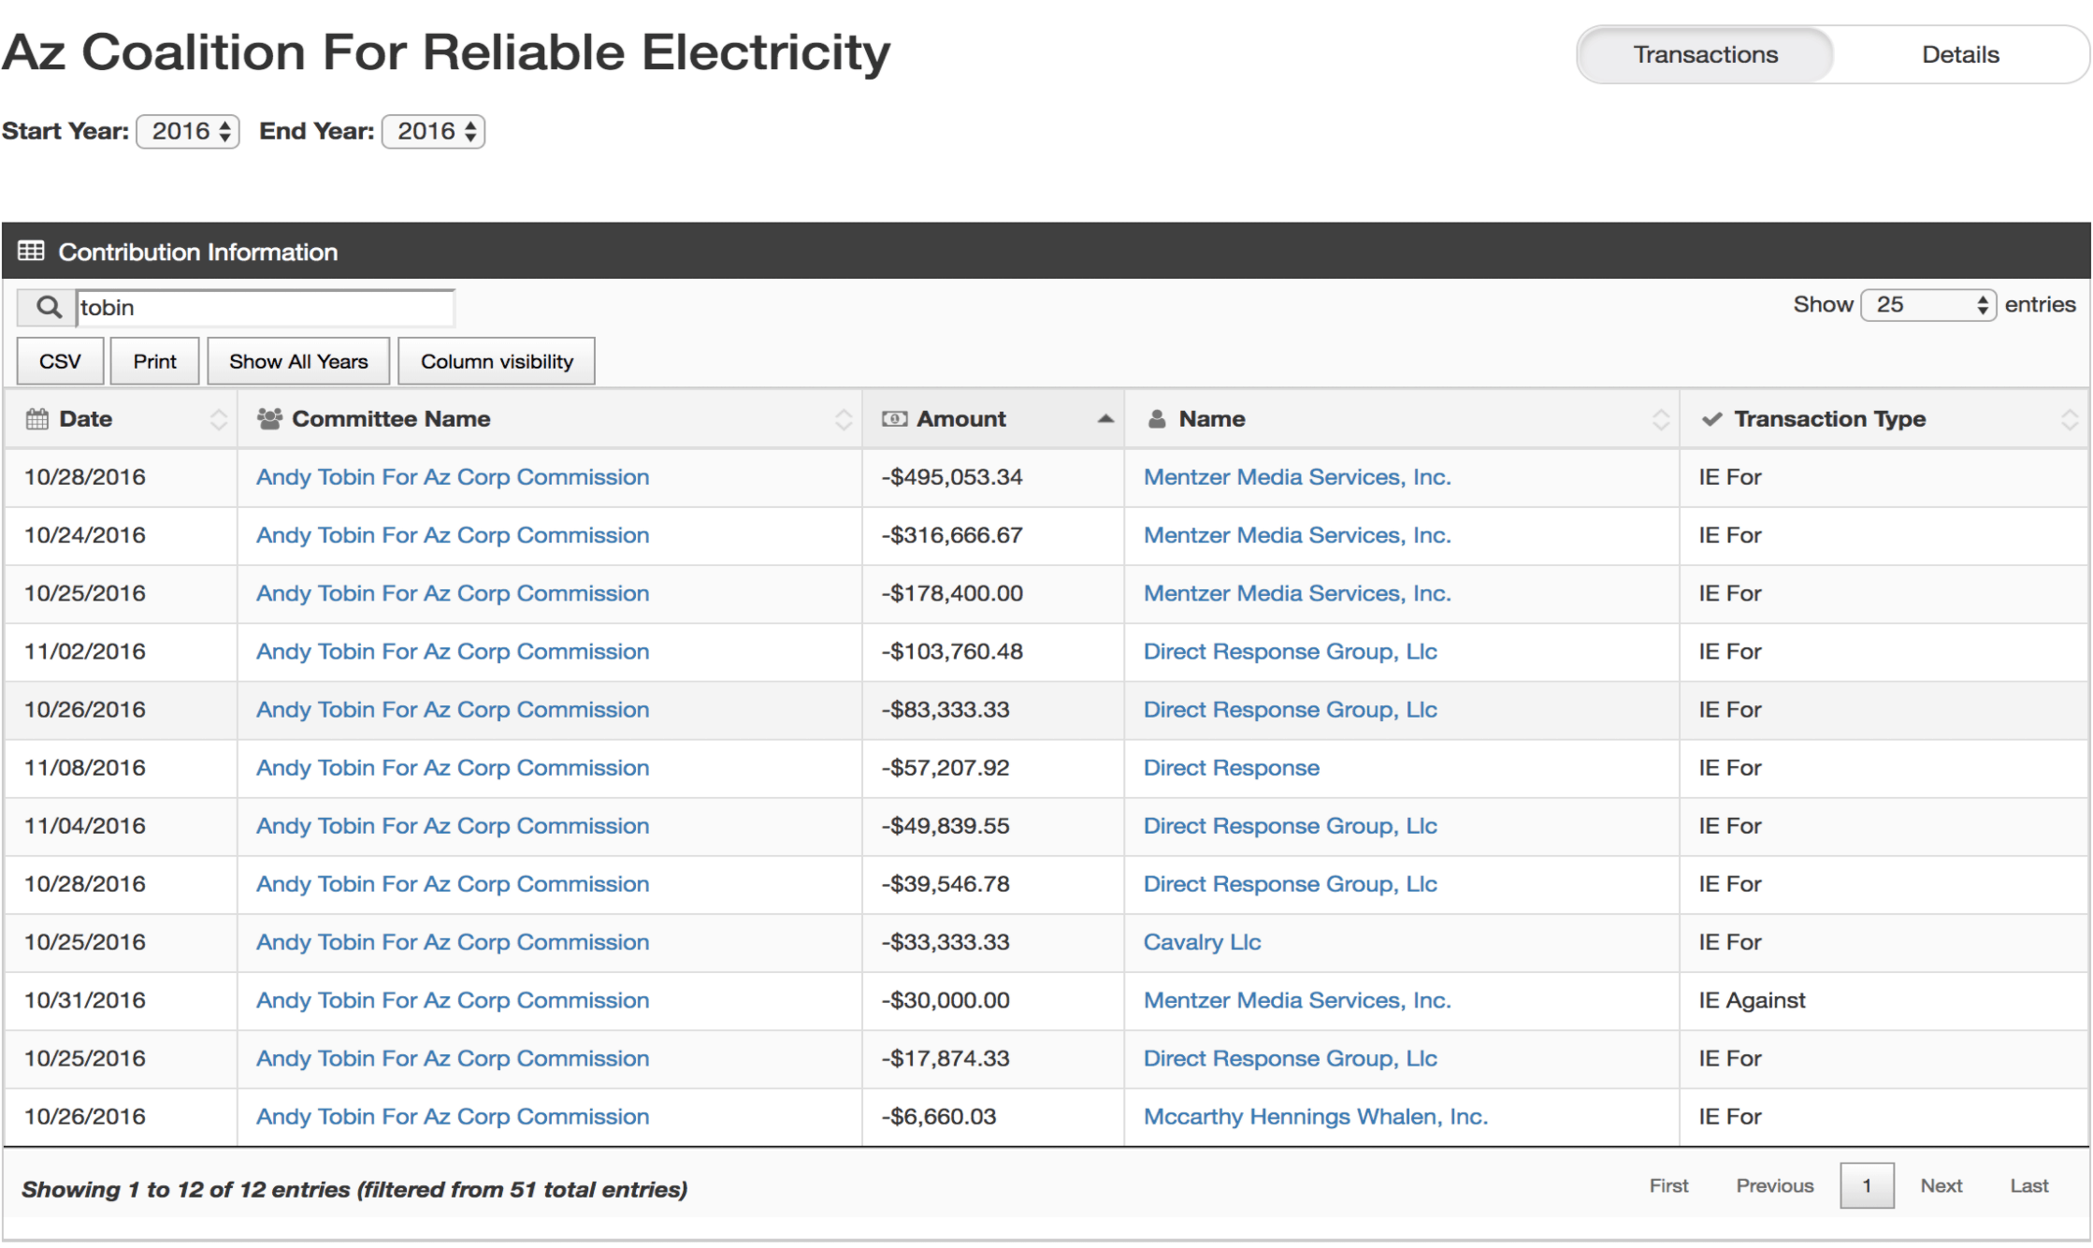Sort by Date using its sort arrows
The width and height of the screenshot is (2093, 1248).
[x=219, y=419]
